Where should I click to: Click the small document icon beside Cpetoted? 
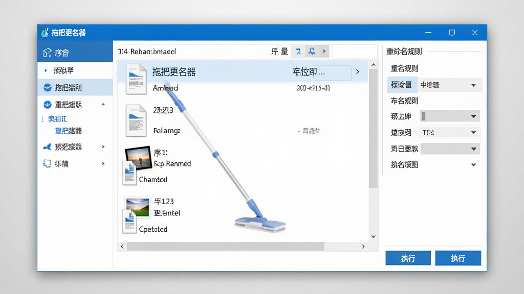pyautogui.click(x=129, y=222)
